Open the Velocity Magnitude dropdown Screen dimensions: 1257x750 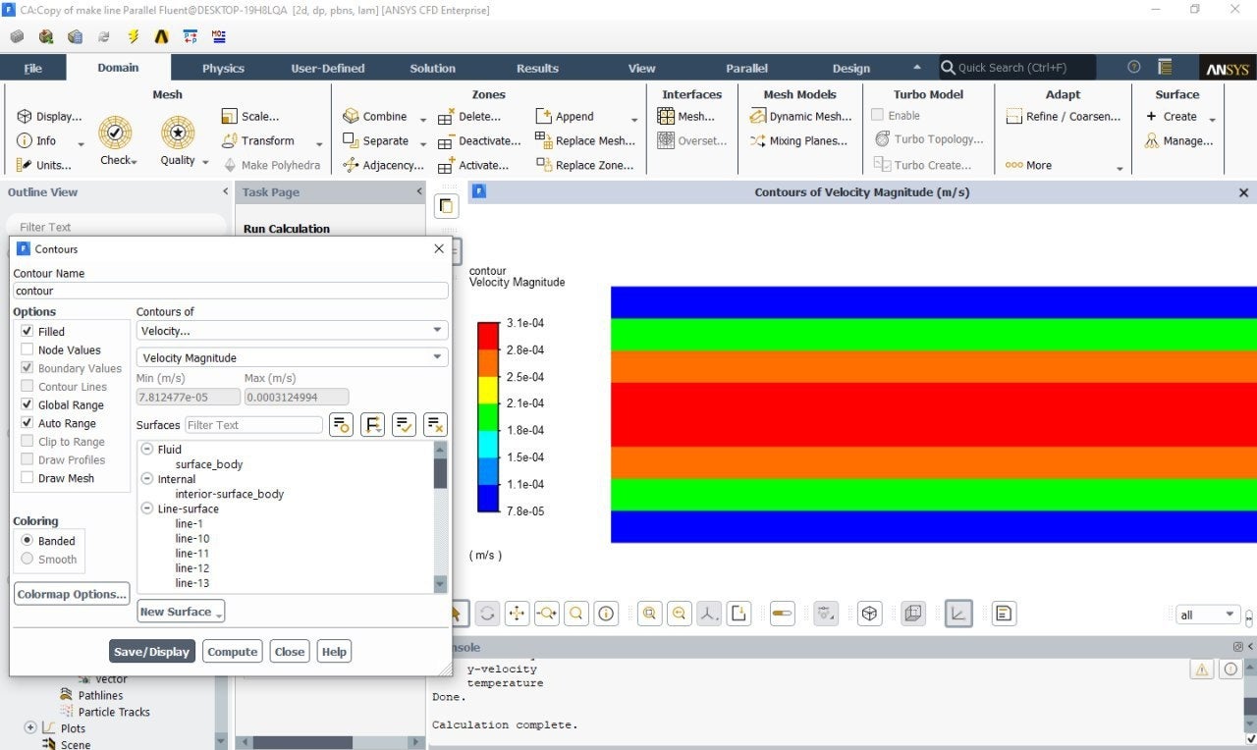tap(292, 358)
